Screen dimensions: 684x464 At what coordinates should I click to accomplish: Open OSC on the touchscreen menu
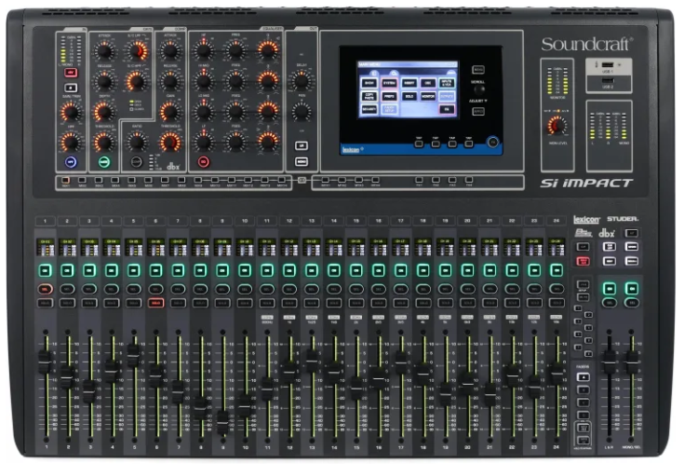click(x=428, y=83)
